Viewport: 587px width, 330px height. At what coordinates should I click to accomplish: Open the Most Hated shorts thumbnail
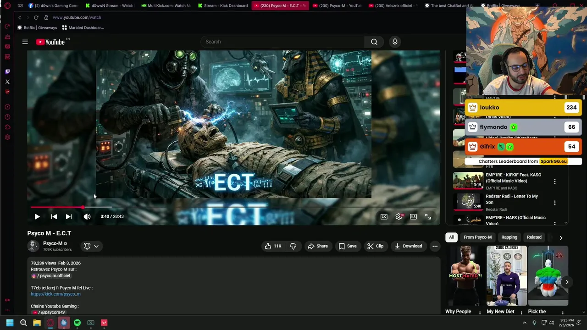(465, 275)
